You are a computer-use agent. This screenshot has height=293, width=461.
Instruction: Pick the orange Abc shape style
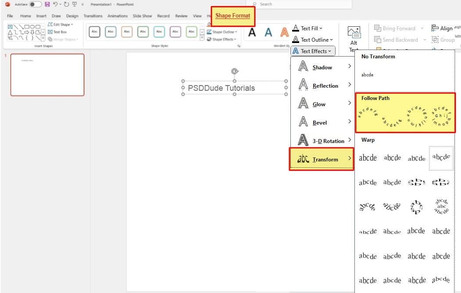pos(127,32)
